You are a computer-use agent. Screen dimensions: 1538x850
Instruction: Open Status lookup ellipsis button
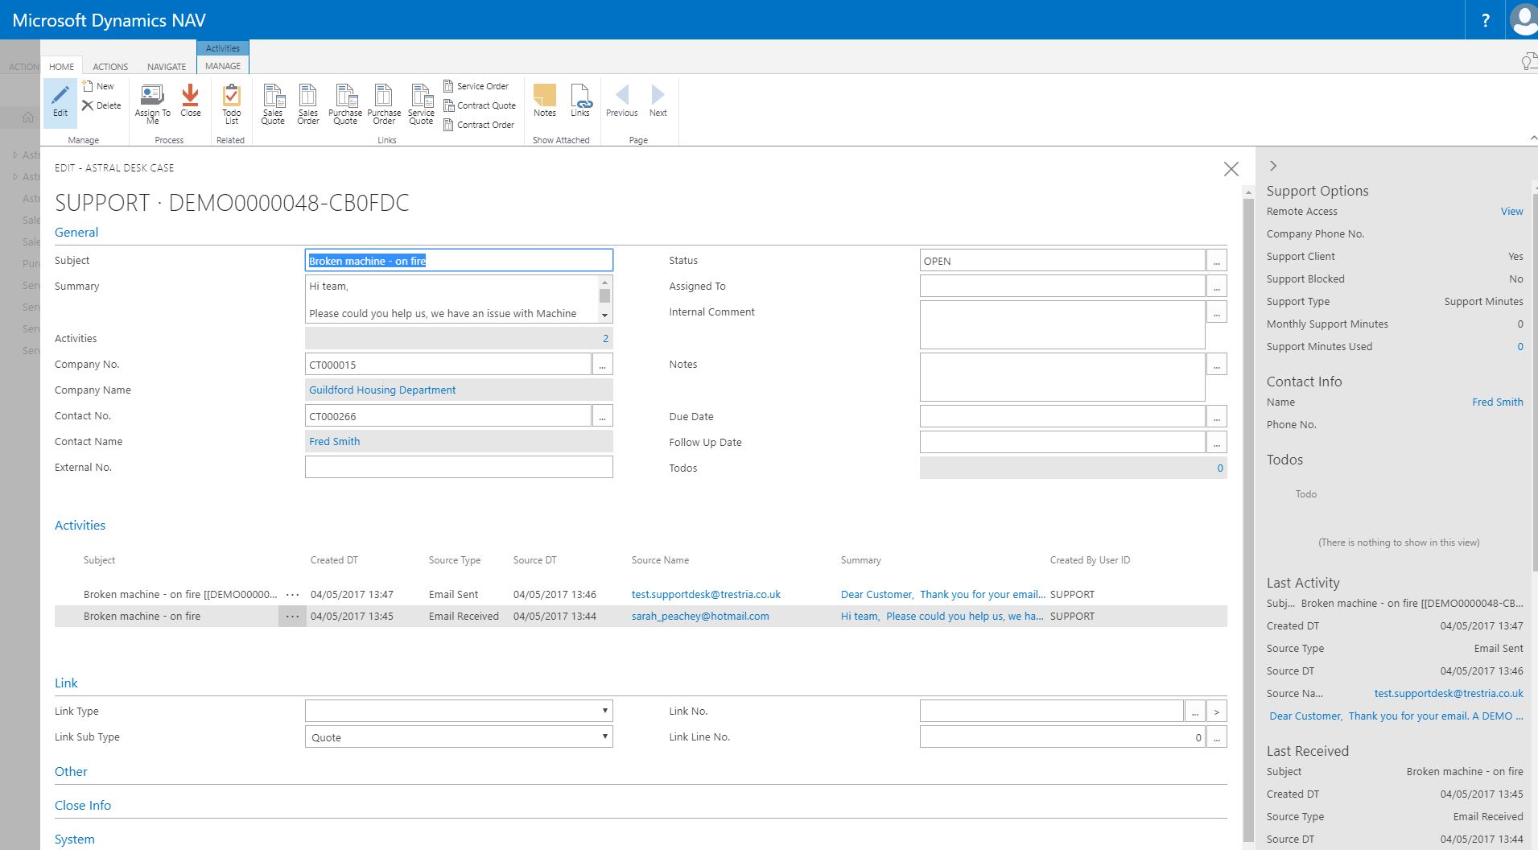[1217, 261]
